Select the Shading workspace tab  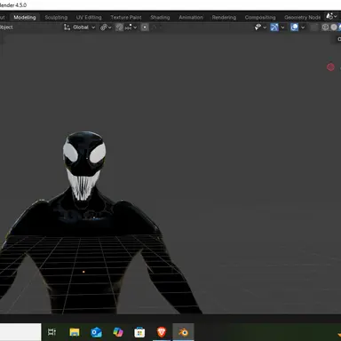[x=160, y=18]
